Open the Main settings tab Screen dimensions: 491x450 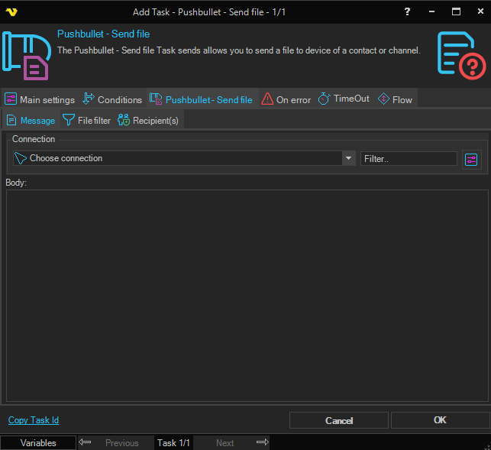40,99
